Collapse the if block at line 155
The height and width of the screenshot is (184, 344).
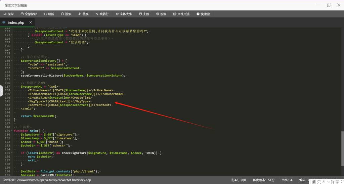[x=12, y=153]
